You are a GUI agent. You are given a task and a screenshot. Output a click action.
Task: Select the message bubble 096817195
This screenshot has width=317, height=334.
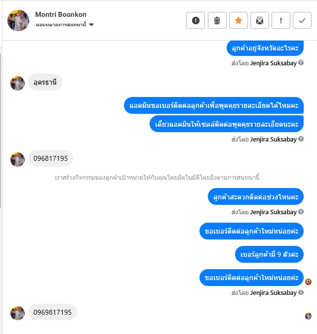tap(50, 158)
